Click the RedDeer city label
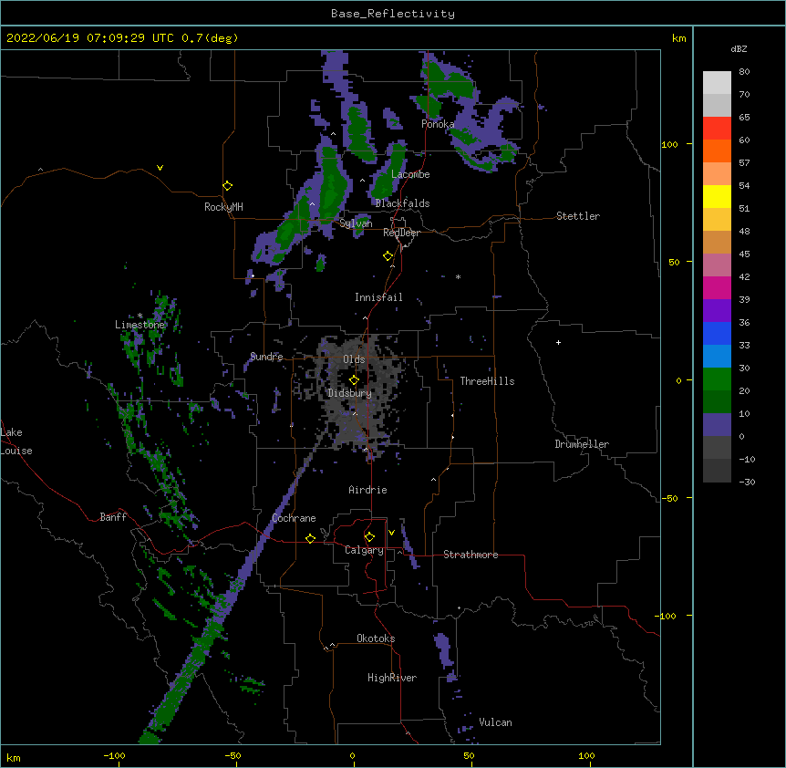 [401, 233]
